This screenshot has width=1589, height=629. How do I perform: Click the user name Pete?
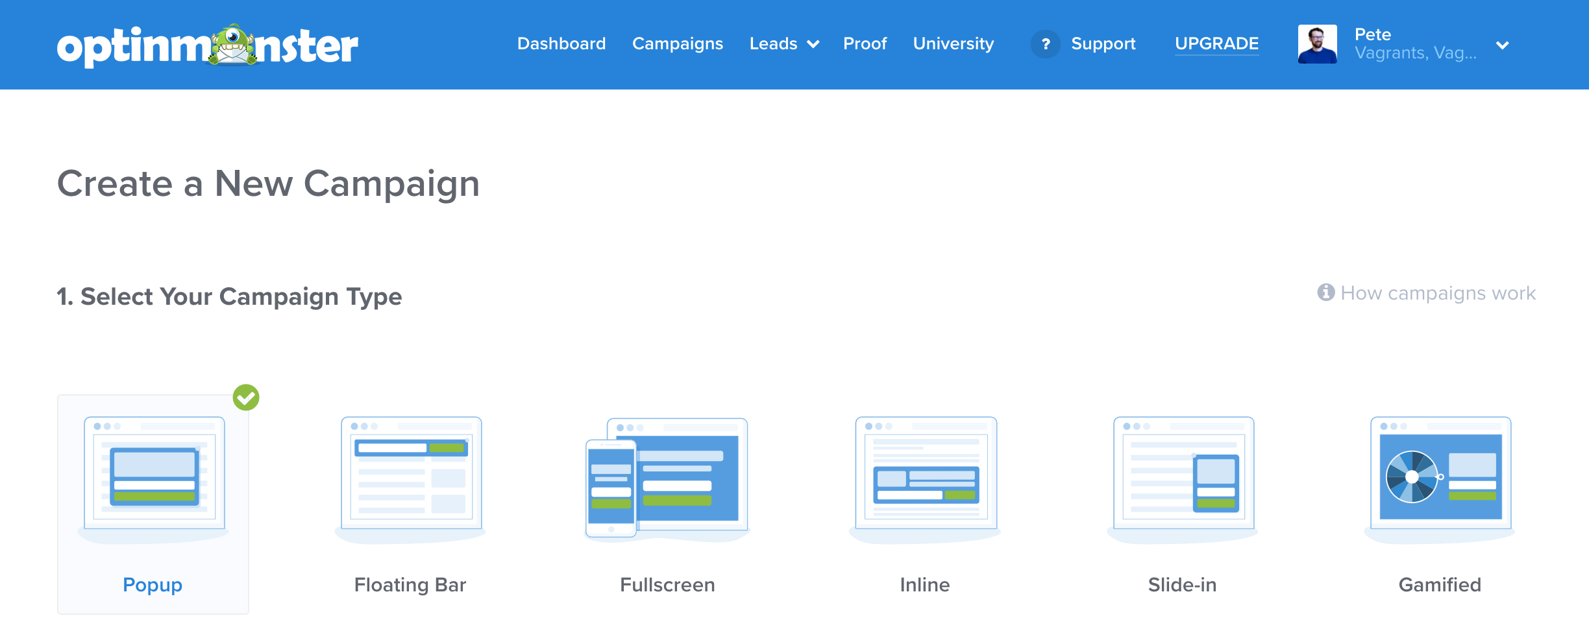1373,34
